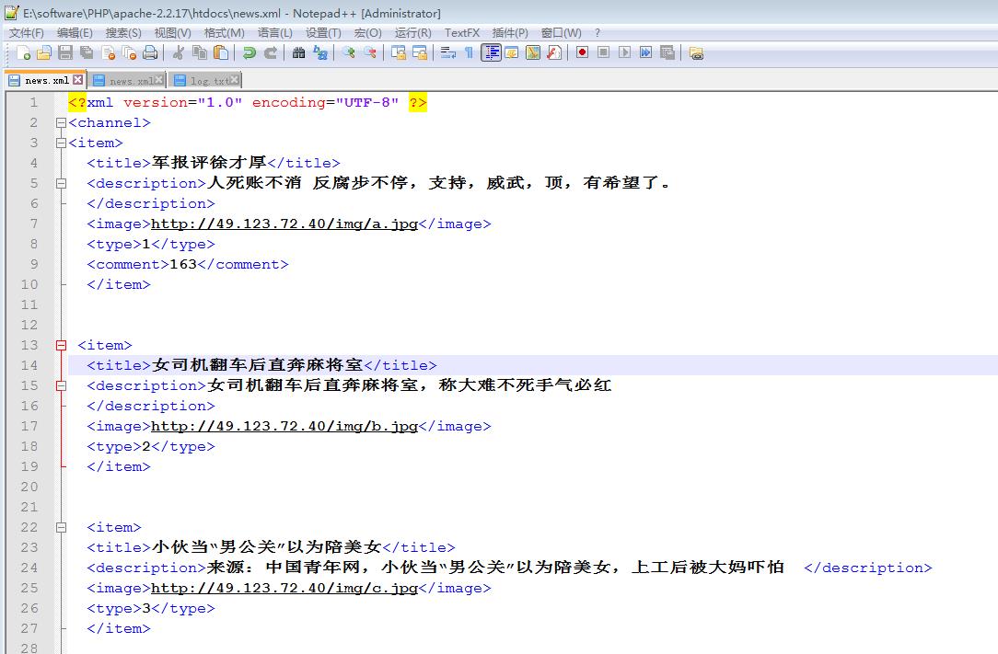Collapse the item fold marker on line 3
The height and width of the screenshot is (654, 998).
pyautogui.click(x=61, y=143)
